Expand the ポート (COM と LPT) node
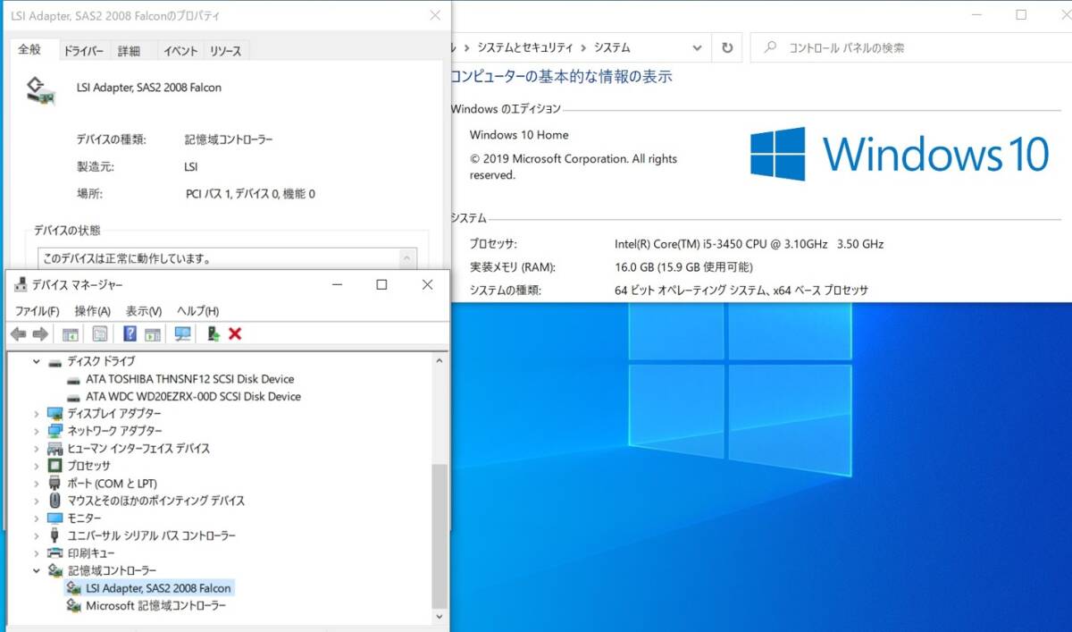This screenshot has height=632, width=1072. [37, 484]
